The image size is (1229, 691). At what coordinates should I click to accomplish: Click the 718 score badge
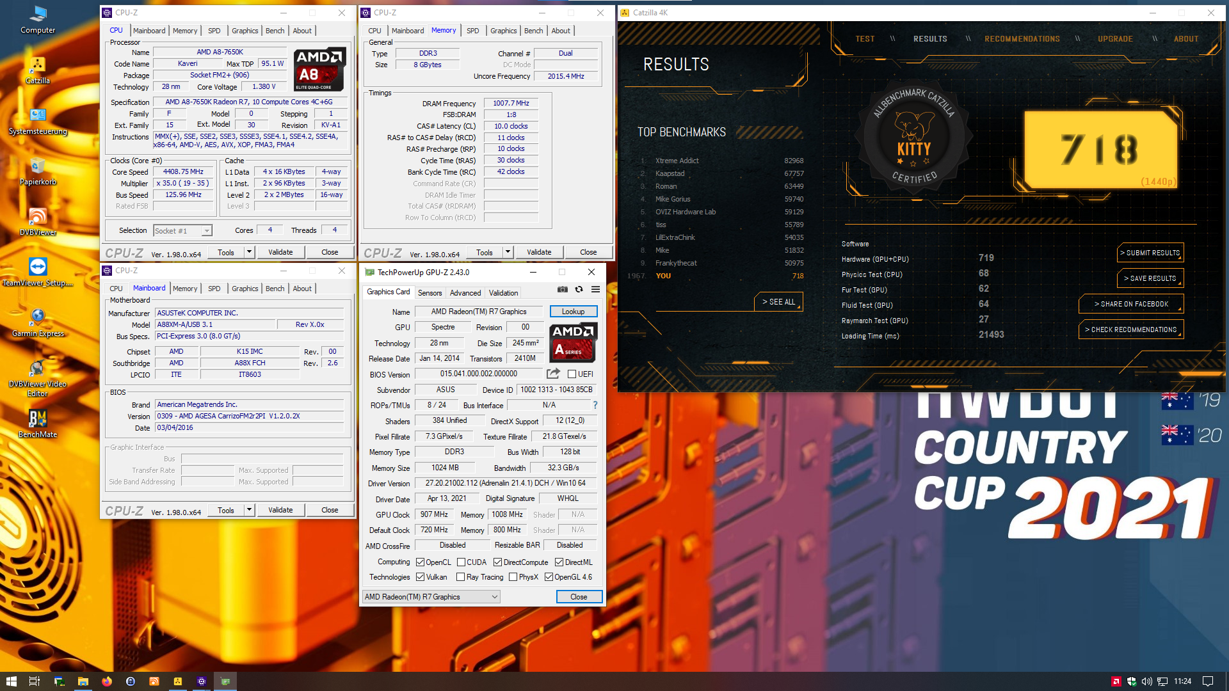coord(1100,150)
